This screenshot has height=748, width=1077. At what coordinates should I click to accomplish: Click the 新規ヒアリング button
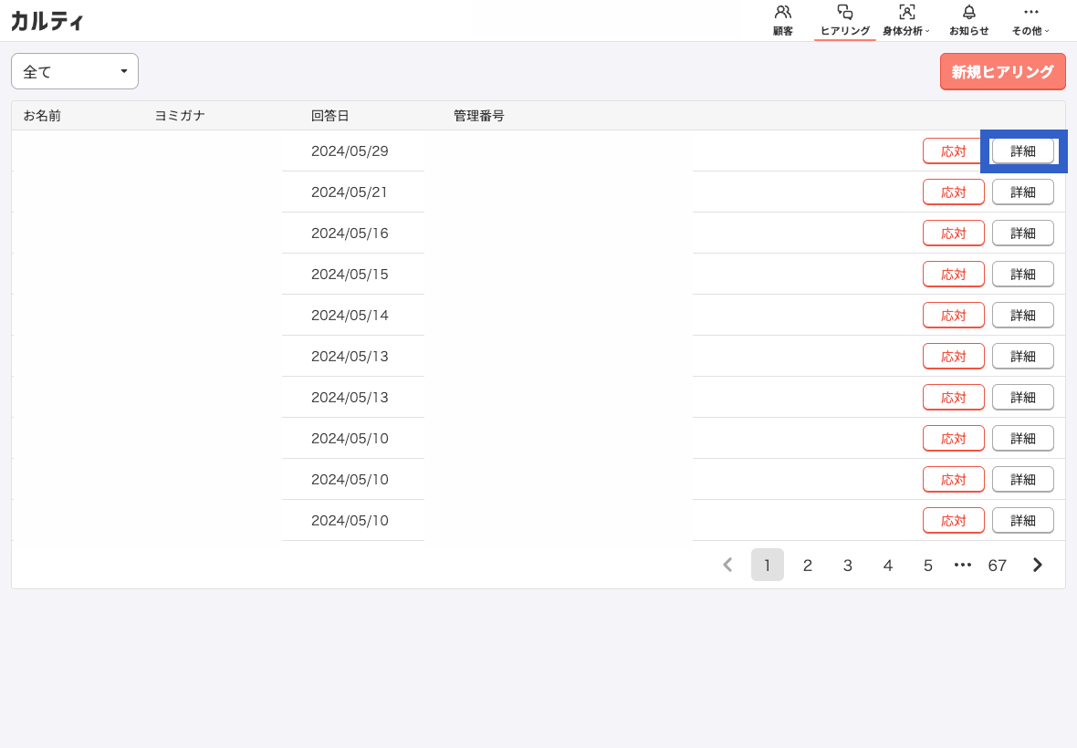click(x=1002, y=71)
